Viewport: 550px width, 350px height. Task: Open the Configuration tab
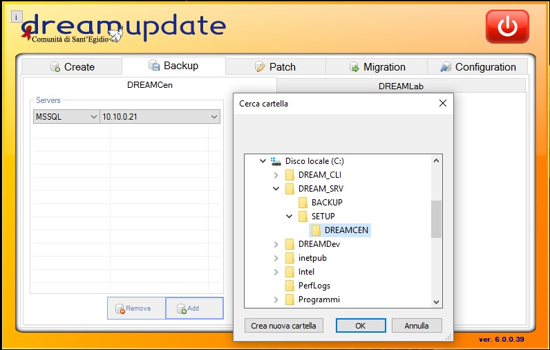tap(477, 66)
